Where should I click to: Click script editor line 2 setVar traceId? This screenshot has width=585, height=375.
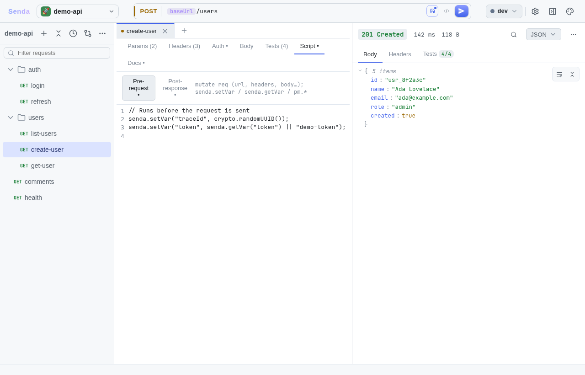click(x=208, y=119)
